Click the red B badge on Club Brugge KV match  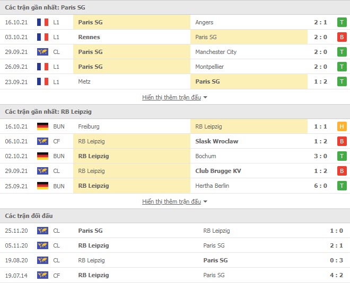coord(342,171)
